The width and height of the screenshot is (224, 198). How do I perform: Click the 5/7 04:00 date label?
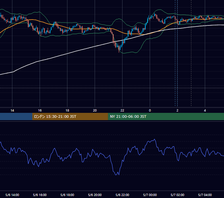coord(205,195)
